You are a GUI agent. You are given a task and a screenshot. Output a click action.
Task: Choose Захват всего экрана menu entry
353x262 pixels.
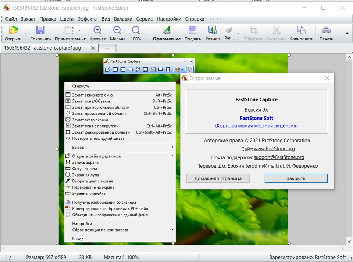click(x=120, y=120)
